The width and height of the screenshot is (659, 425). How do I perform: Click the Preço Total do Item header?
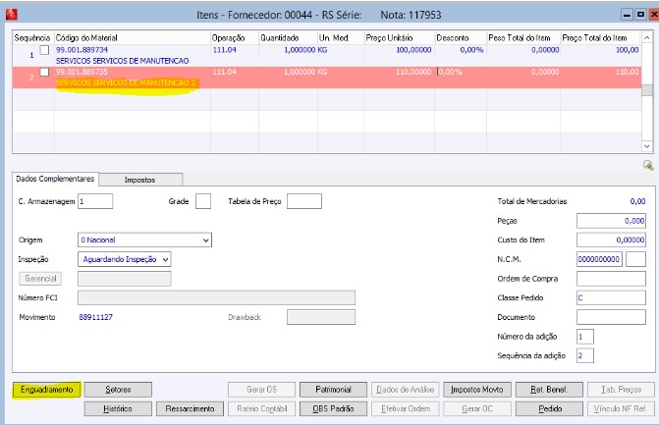point(600,38)
